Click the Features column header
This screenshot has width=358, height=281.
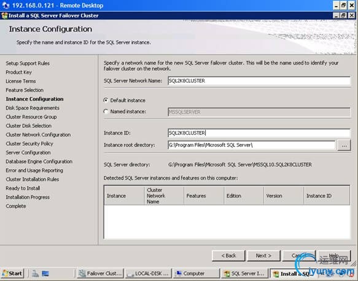tap(204, 196)
